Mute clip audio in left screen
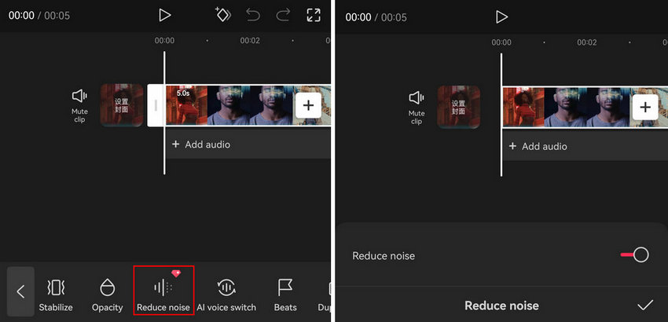The image size is (668, 322). point(79,105)
